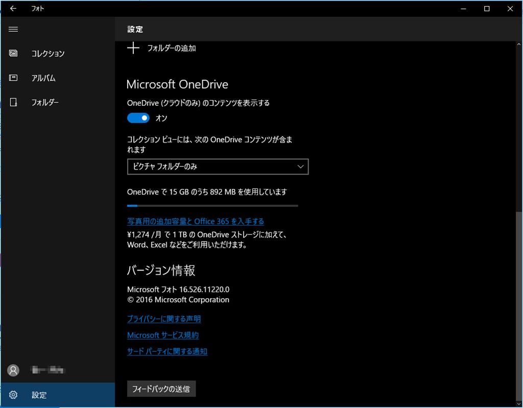The height and width of the screenshot is (408, 523).
Task: Open the ピクチャ フォルダーのみ dropdown
Action: (x=218, y=166)
